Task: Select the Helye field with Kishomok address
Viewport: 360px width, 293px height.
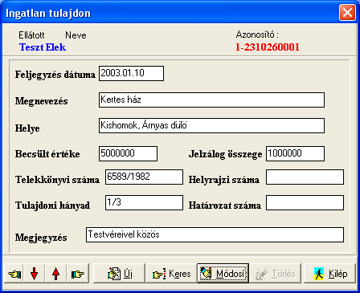Action: (211, 125)
